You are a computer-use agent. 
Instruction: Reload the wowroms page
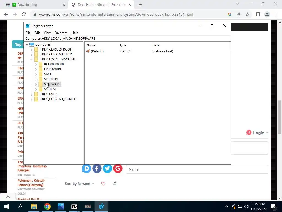(x=24, y=14)
